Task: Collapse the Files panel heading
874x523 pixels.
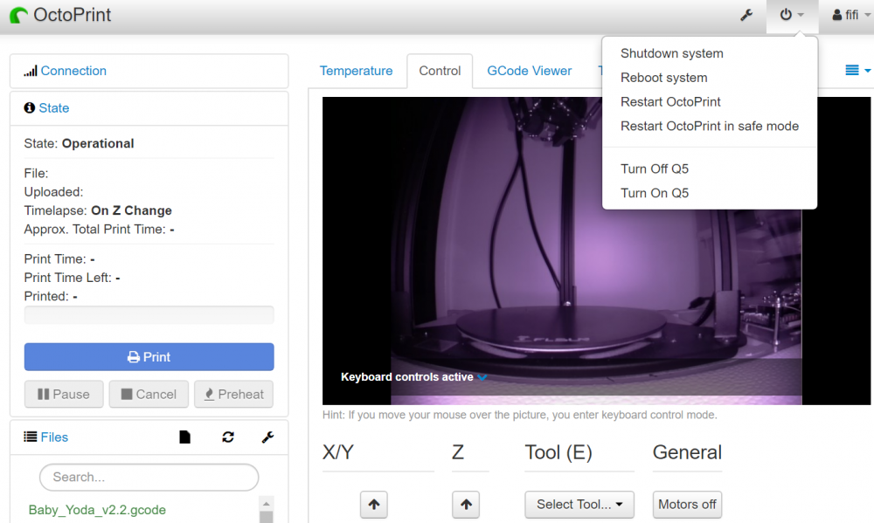Action: 54,437
